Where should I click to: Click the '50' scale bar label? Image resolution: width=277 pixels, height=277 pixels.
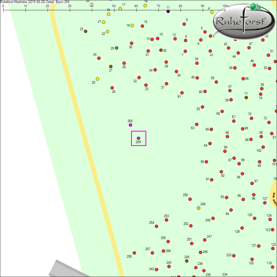click(x=114, y=6)
